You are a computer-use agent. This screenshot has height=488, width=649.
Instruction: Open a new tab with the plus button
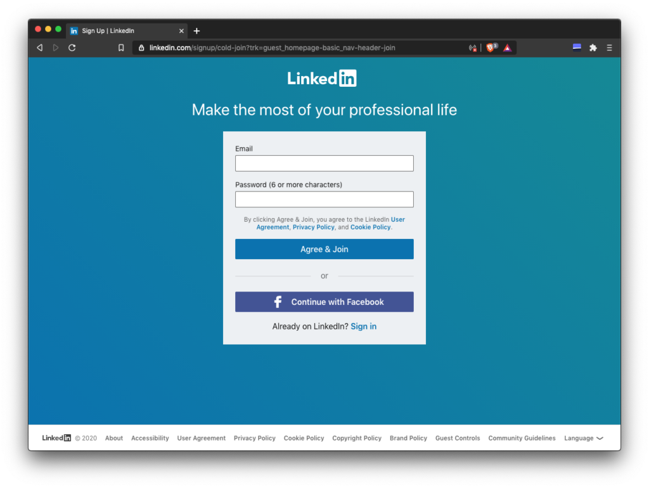tap(196, 31)
